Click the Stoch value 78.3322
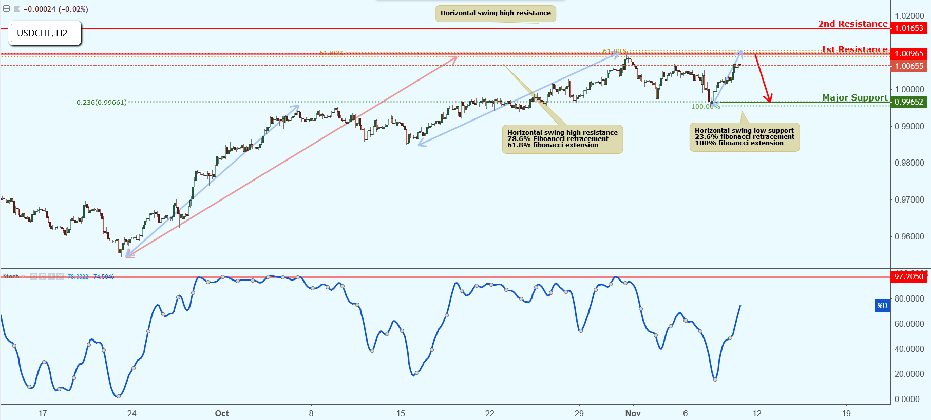 pyautogui.click(x=78, y=276)
